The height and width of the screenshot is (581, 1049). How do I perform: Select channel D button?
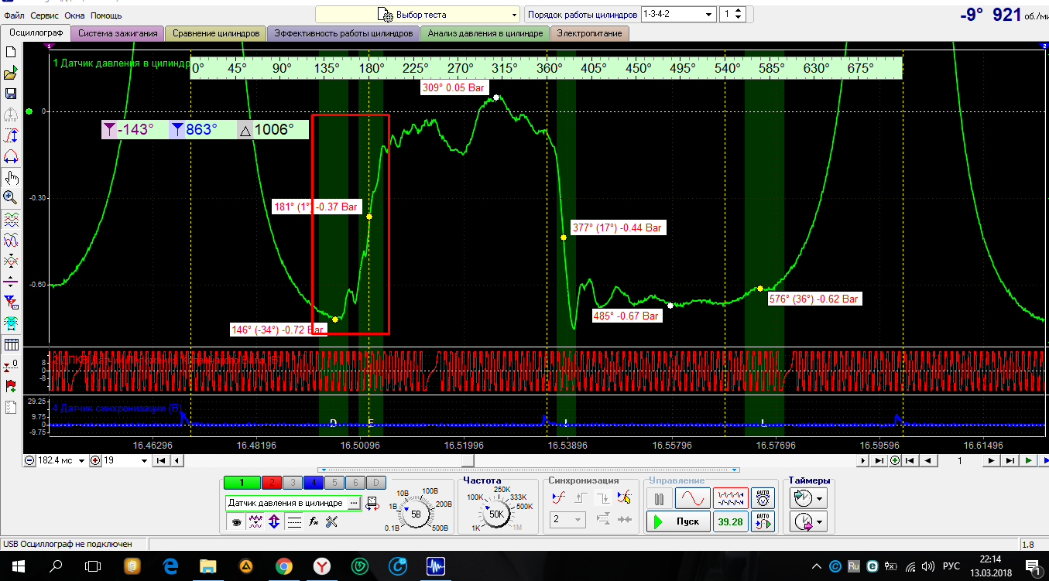point(375,483)
